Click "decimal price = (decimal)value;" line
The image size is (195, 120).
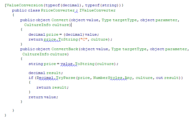(x=64, y=34)
